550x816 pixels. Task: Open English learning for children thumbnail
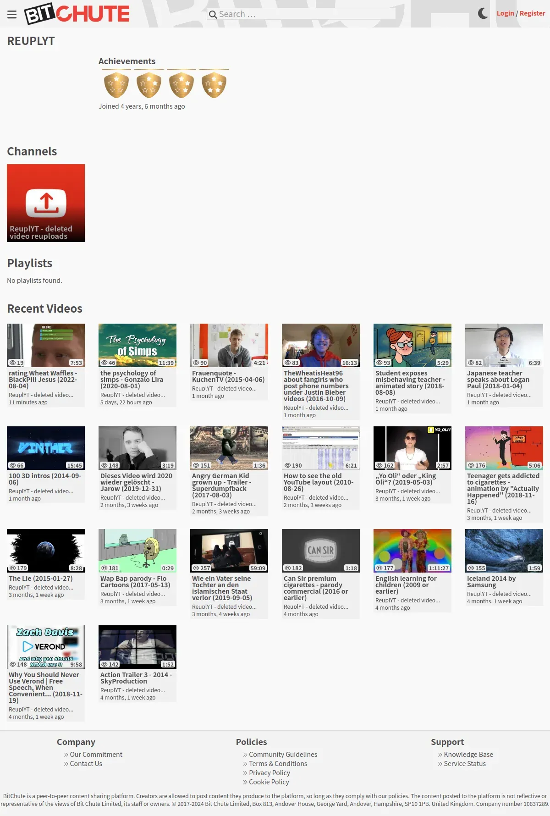pos(412,551)
